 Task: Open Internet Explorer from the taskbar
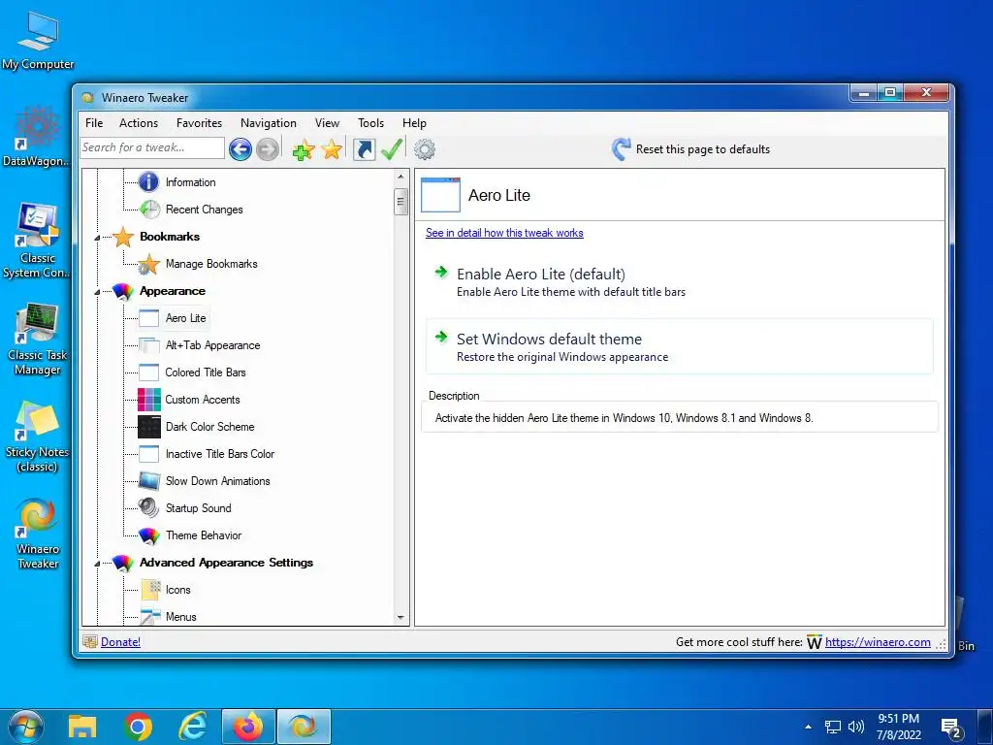tap(193, 727)
